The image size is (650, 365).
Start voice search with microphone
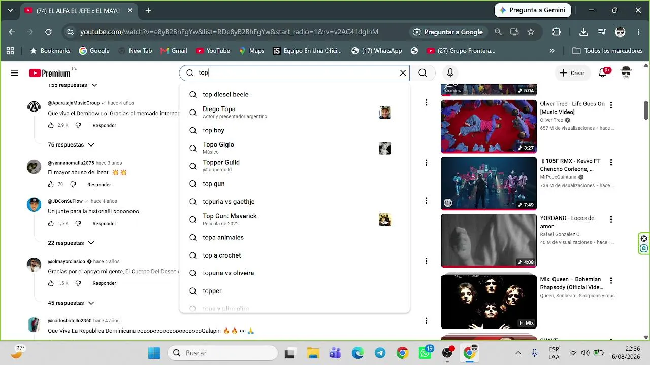pyautogui.click(x=450, y=73)
